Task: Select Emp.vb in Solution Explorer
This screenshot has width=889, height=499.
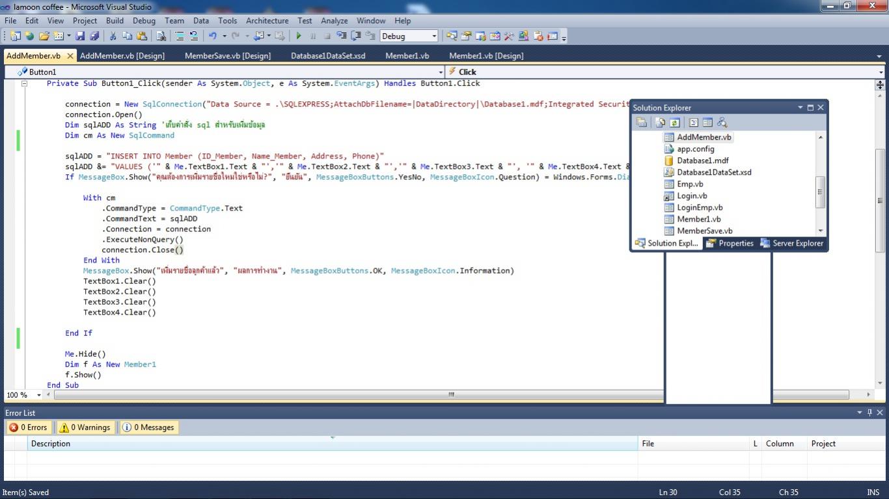Action: tap(690, 184)
